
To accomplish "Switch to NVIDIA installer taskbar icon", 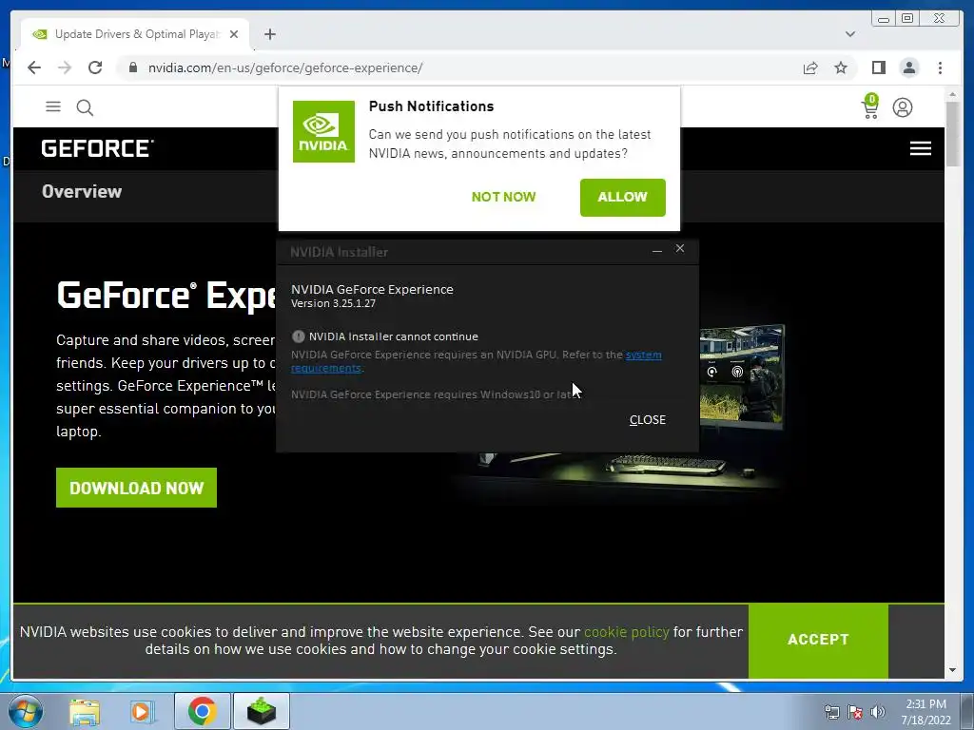I will tap(262, 711).
